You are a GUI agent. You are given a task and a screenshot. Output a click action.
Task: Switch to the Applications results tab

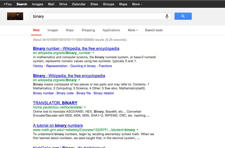click(111, 30)
